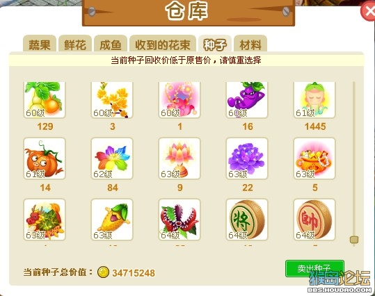Select the yellow blossom branch seed
Viewport: 375px width, 296px height.
tap(112, 99)
